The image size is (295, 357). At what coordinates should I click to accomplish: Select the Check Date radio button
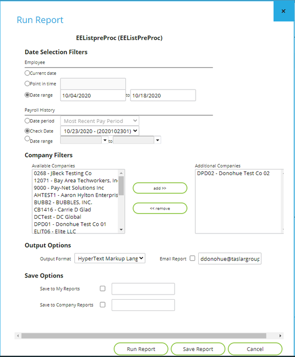[x=27, y=131]
